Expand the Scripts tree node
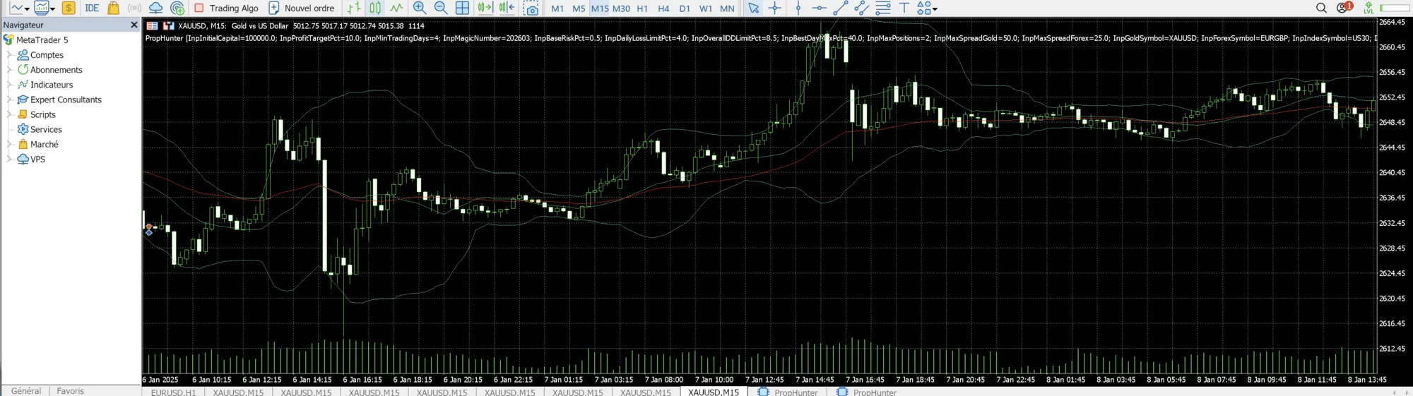 pos(9,114)
